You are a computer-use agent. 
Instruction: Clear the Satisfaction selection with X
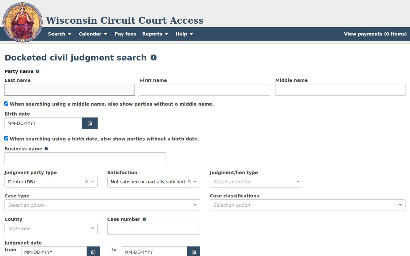[x=189, y=181]
